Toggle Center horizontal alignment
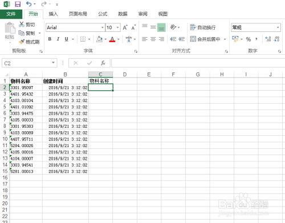 click(x=153, y=39)
